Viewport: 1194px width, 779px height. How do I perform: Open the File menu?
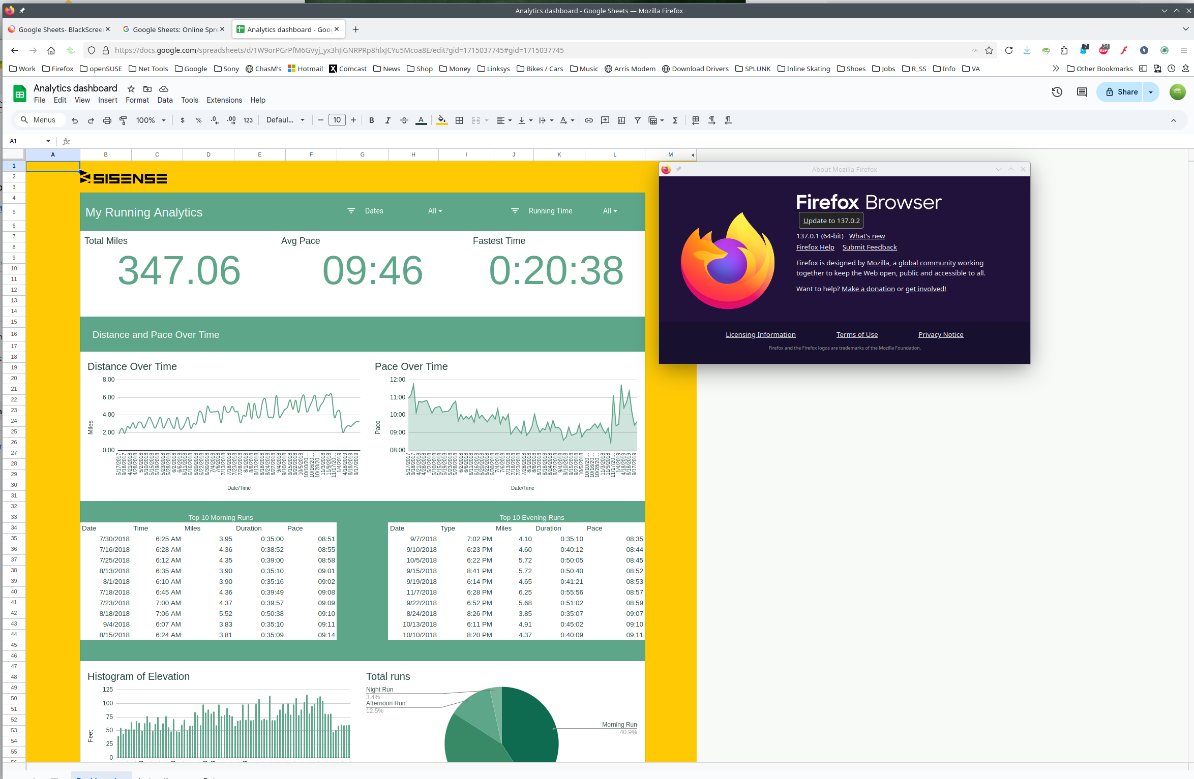40,100
